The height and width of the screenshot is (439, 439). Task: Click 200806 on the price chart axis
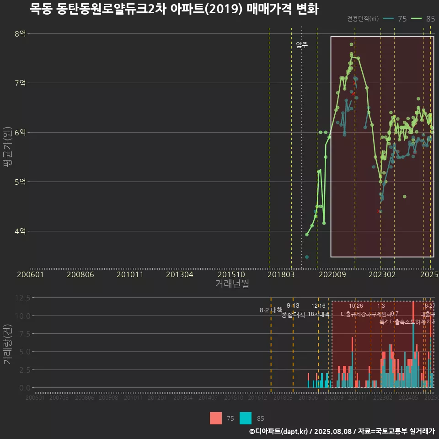[x=80, y=274]
